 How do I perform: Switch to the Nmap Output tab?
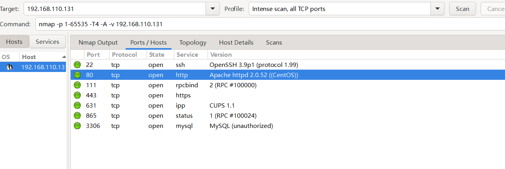(x=98, y=43)
